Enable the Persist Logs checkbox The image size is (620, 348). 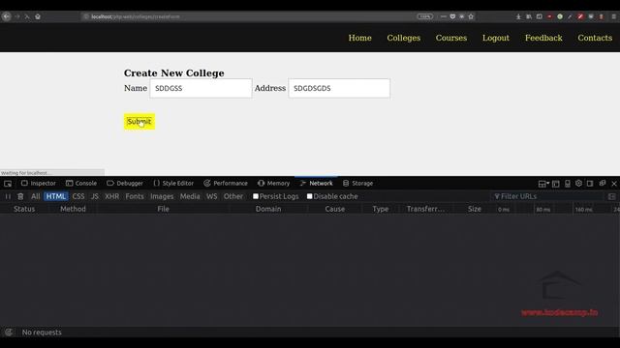tap(256, 196)
